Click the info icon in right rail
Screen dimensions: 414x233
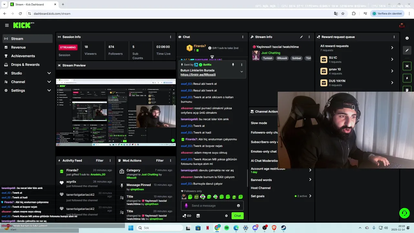coord(407,38)
